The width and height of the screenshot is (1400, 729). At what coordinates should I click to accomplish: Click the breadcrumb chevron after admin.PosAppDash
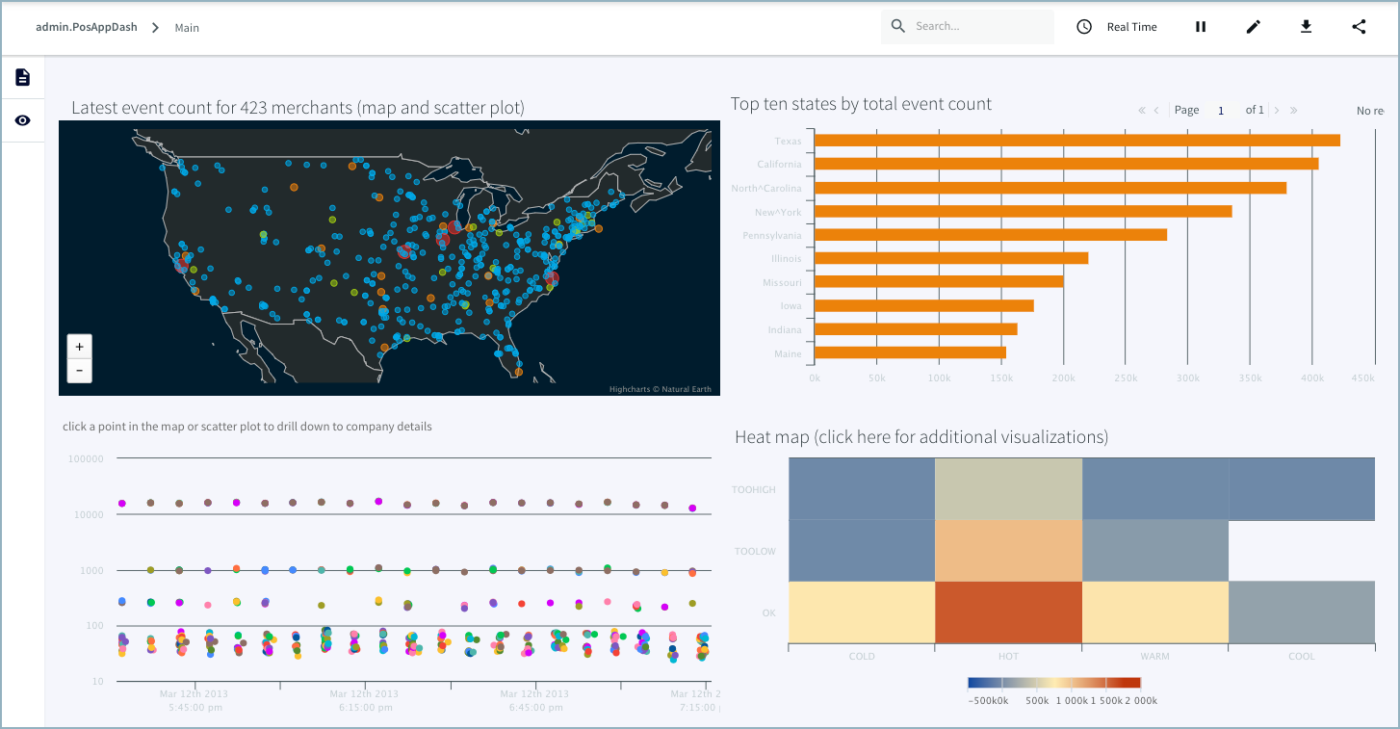coord(155,27)
